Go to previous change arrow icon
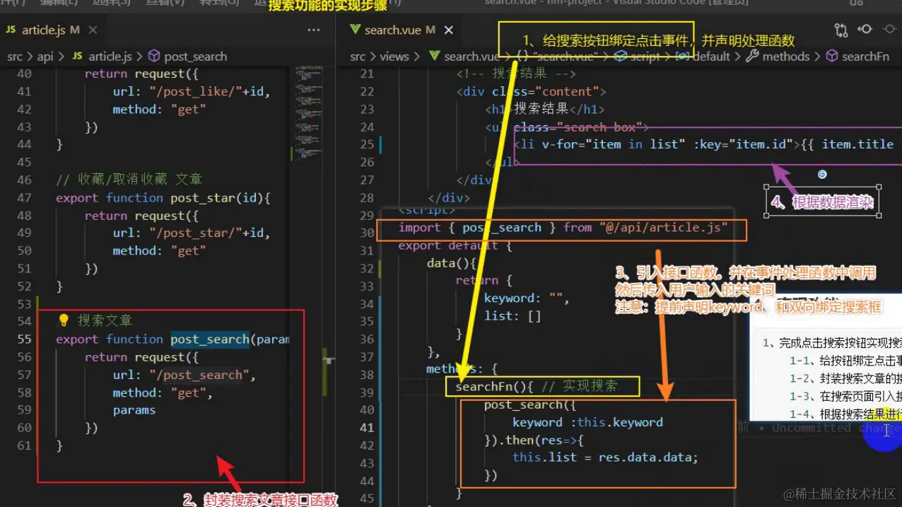 coord(865,30)
